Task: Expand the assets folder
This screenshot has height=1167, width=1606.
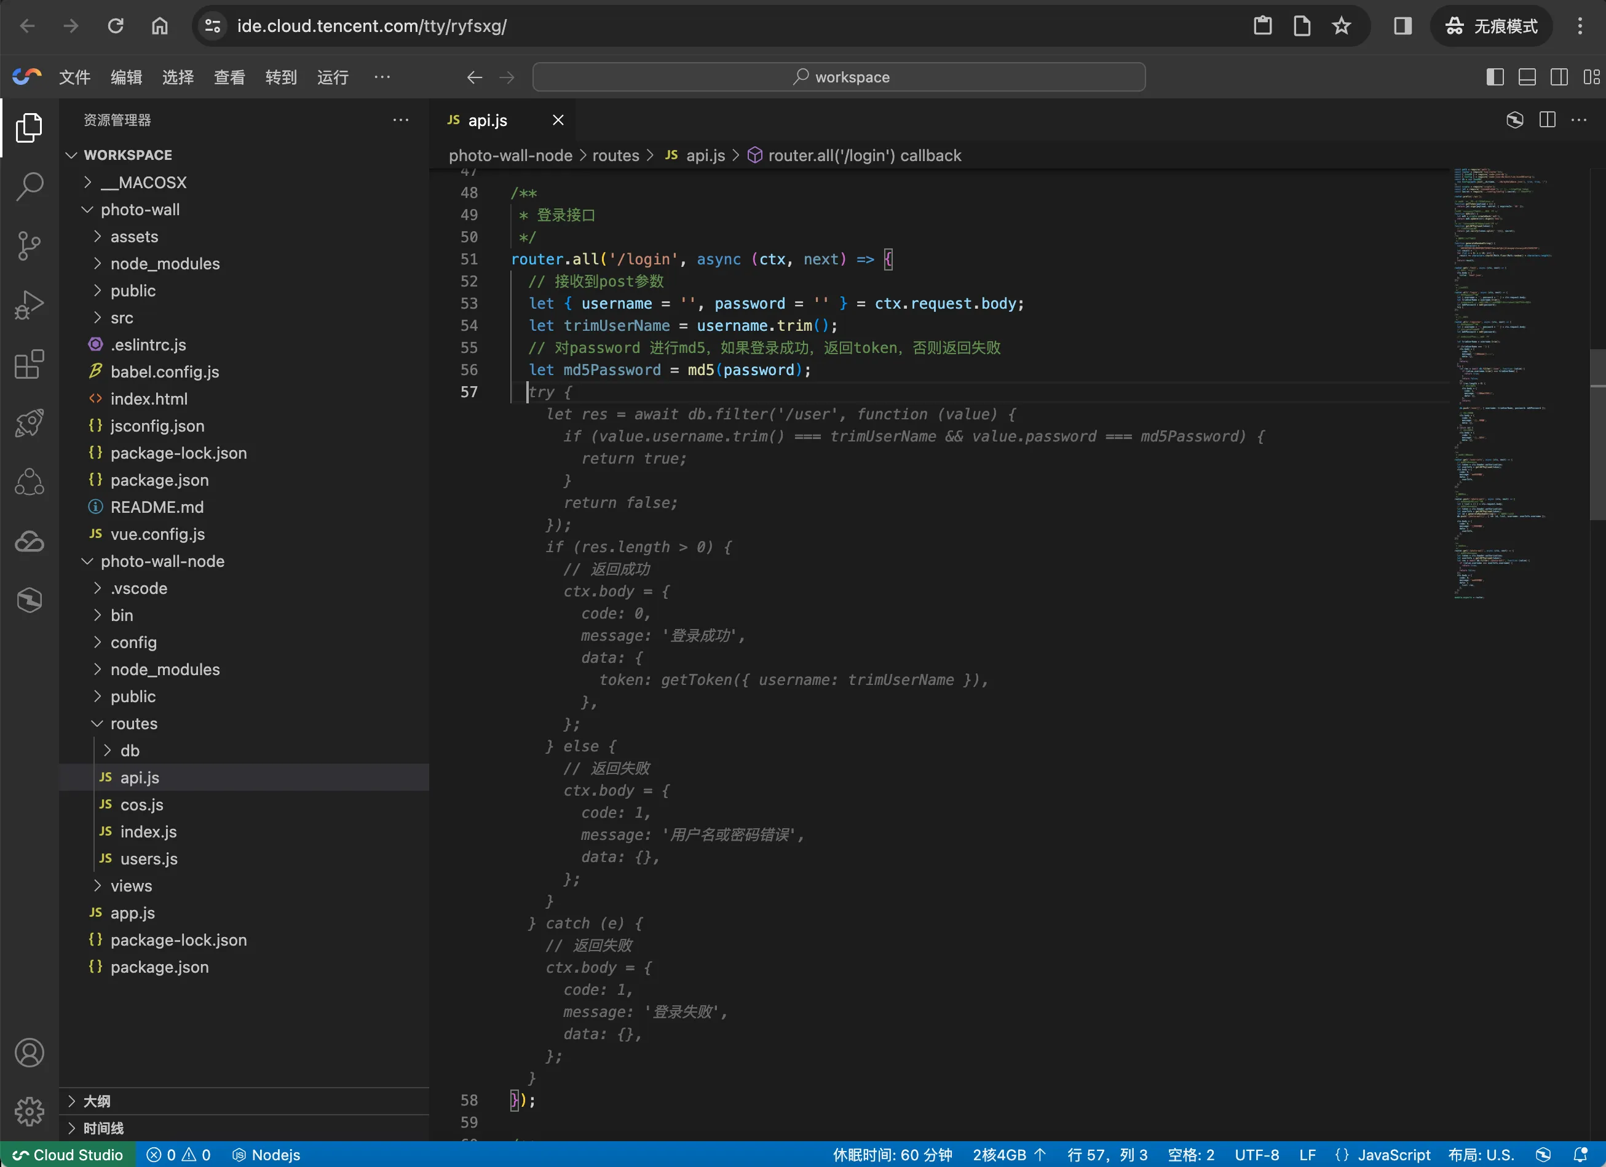Action: [134, 237]
